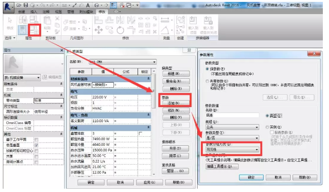Click the Open folder icon in quick access toolbar
Screen dimensions: 329x192
click(19, 5)
